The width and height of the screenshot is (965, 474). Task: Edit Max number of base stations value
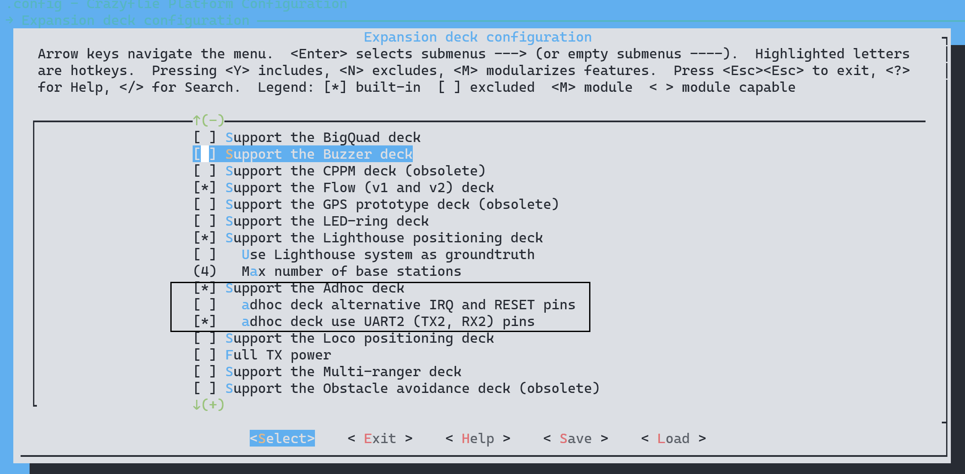tap(327, 272)
